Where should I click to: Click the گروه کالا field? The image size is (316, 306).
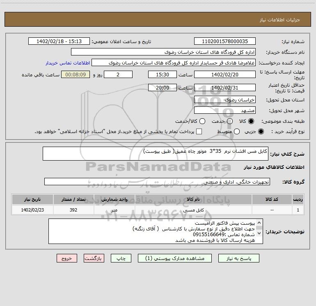[x=157, y=182]
